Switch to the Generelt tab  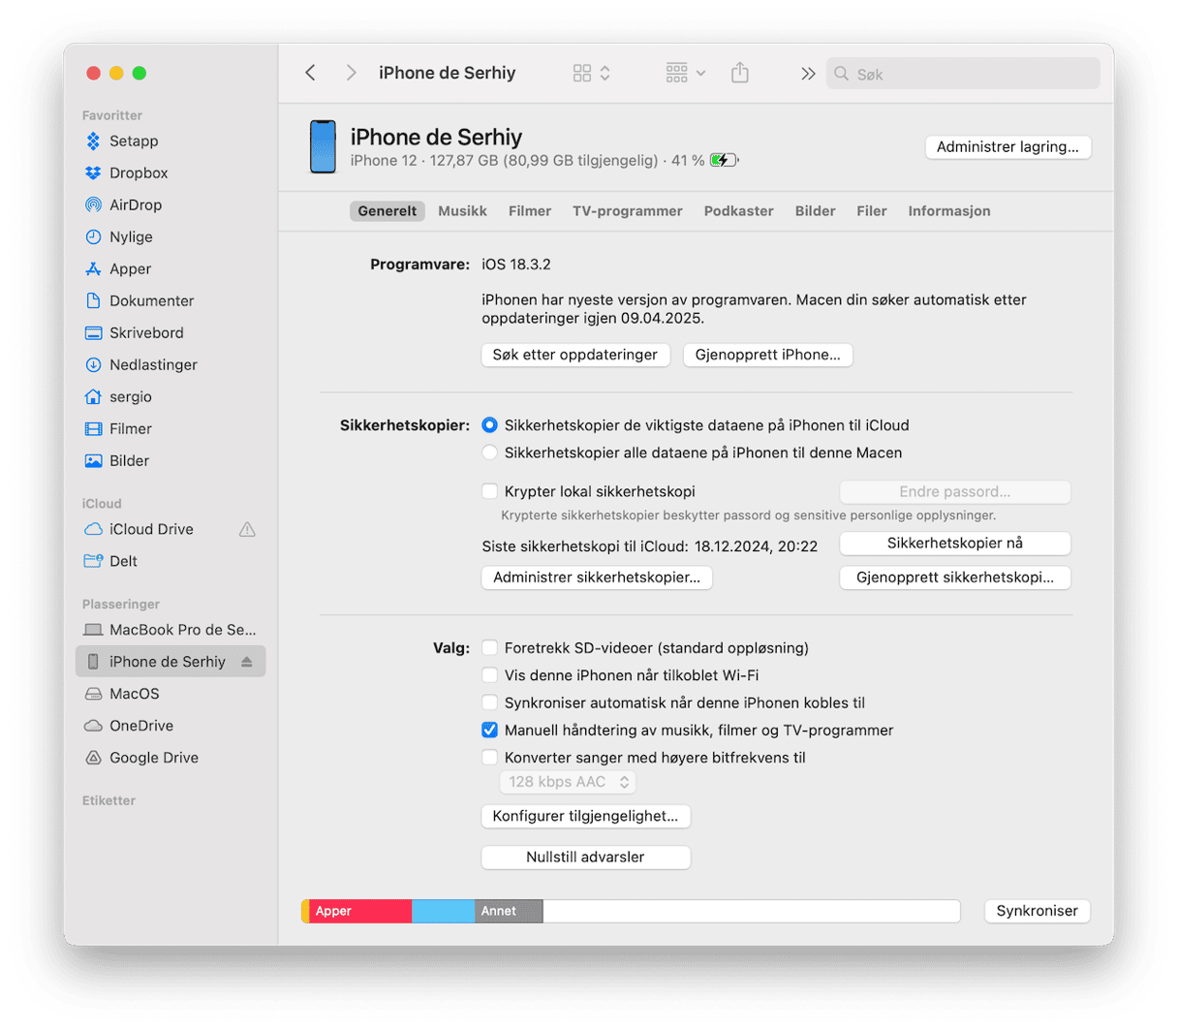(x=387, y=211)
